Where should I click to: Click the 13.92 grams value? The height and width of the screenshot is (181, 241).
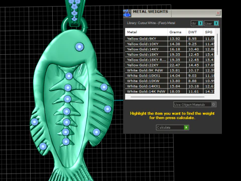(x=175, y=39)
